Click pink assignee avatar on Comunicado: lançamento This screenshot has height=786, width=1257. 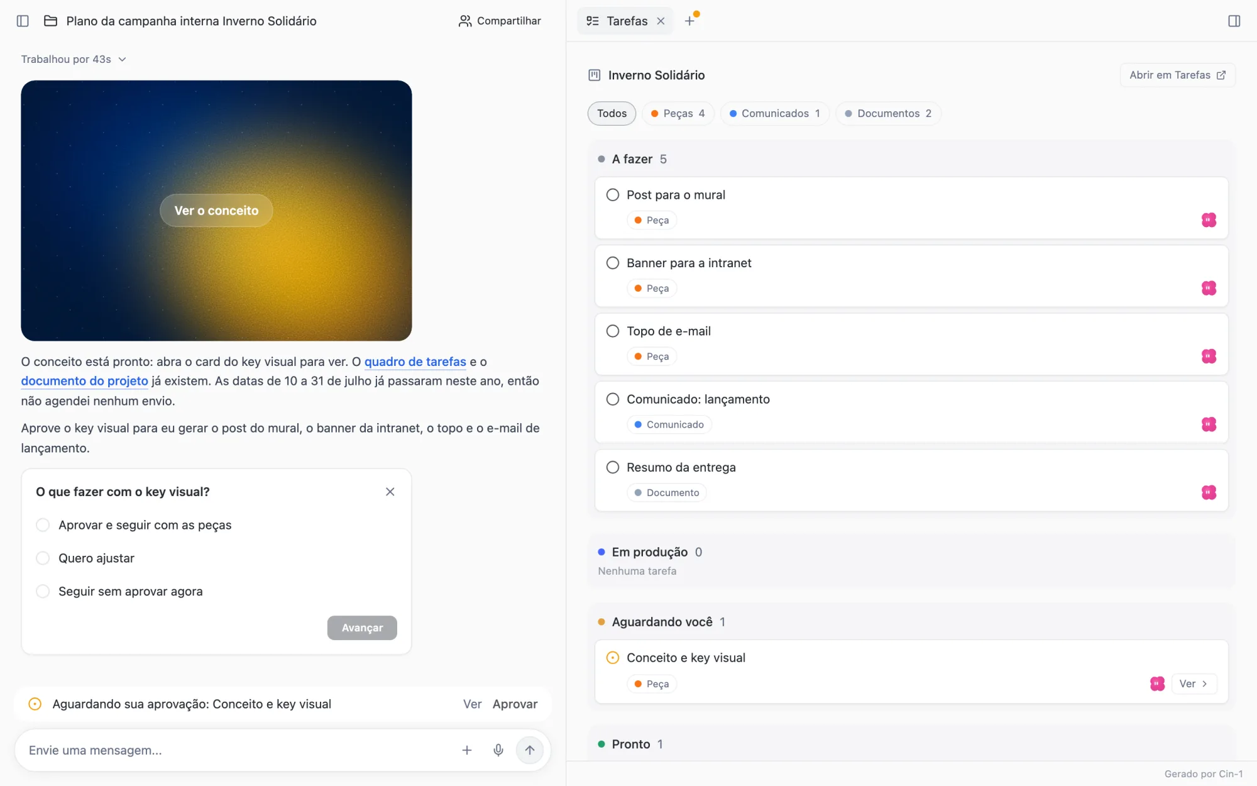coord(1209,424)
